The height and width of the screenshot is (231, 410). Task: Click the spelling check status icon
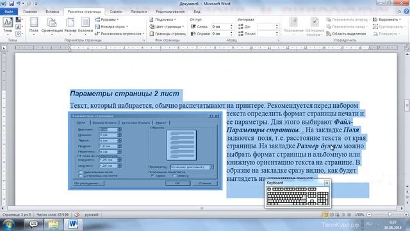point(77,214)
